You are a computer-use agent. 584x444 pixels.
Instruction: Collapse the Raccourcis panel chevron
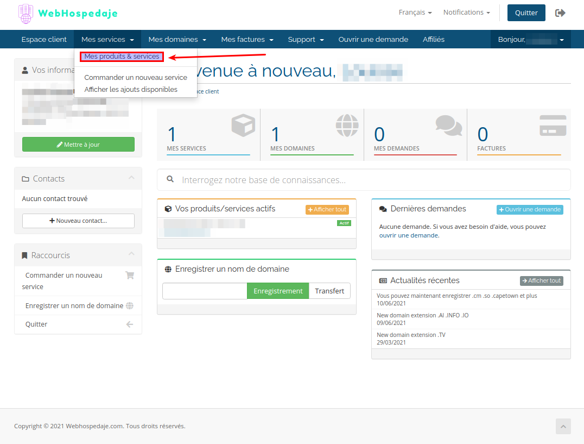[x=131, y=254]
